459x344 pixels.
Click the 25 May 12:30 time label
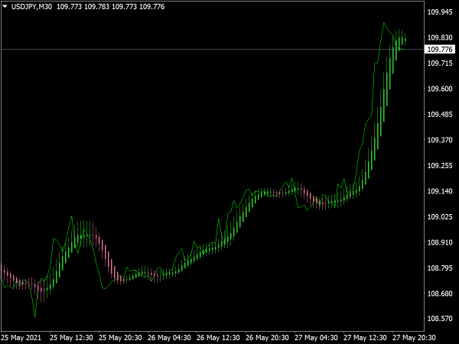(x=71, y=338)
